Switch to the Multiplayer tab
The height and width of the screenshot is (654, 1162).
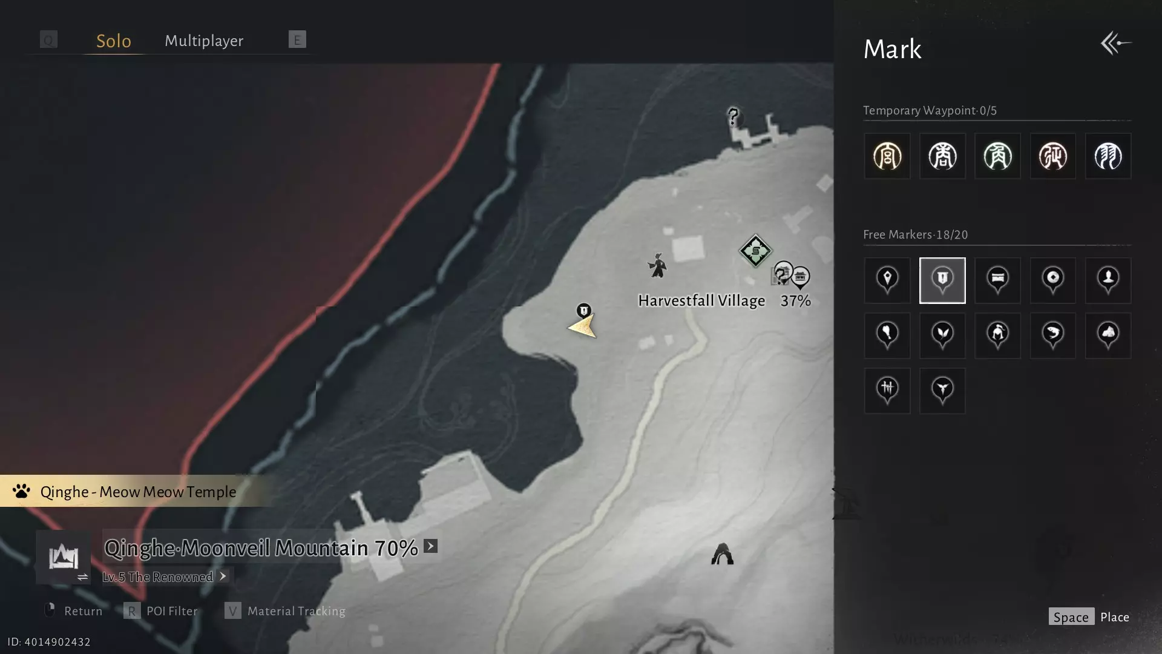point(204,41)
